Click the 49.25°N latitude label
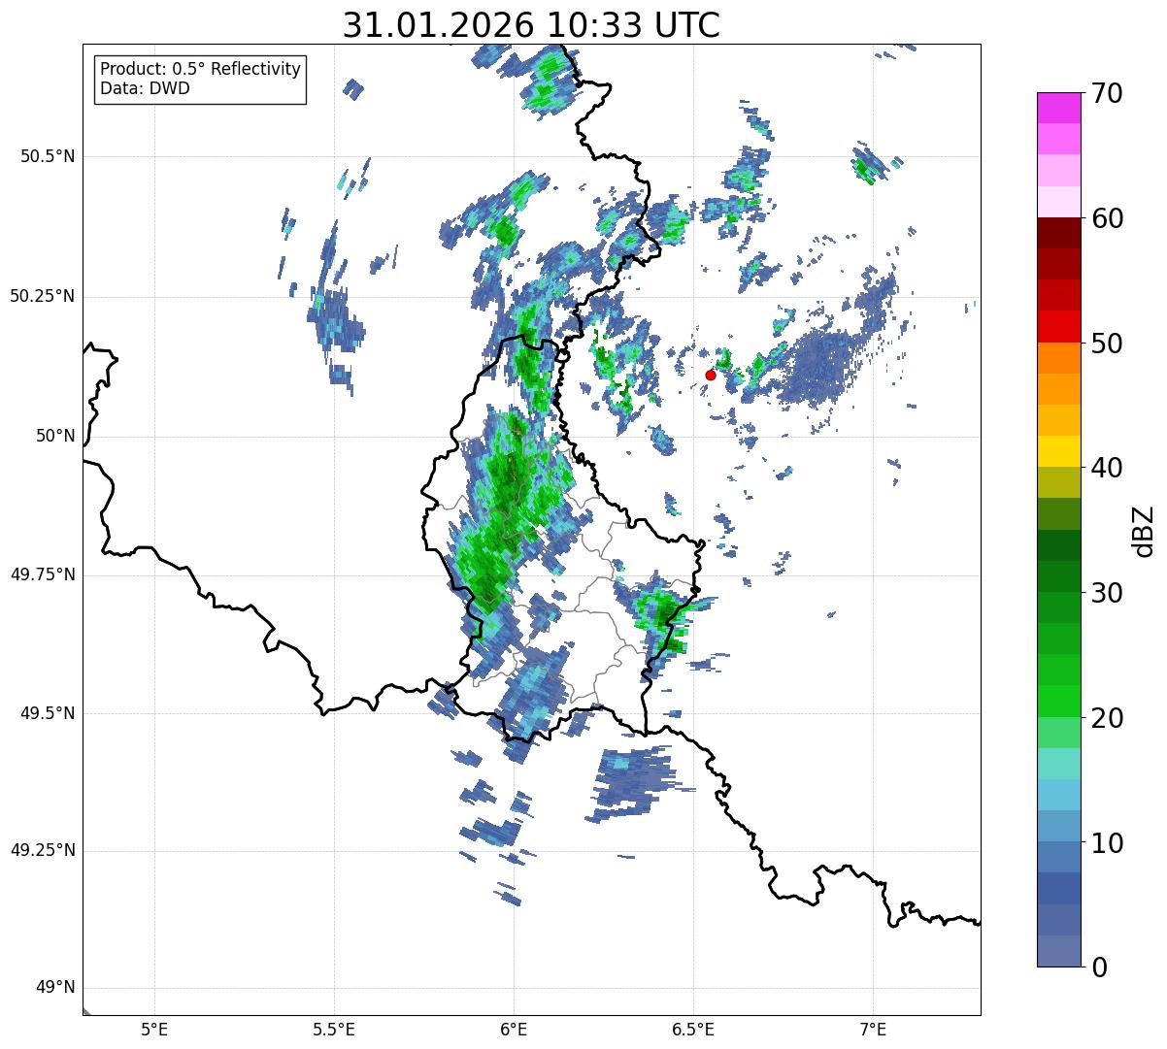This screenshot has height=1049, width=1167. pos(42,851)
